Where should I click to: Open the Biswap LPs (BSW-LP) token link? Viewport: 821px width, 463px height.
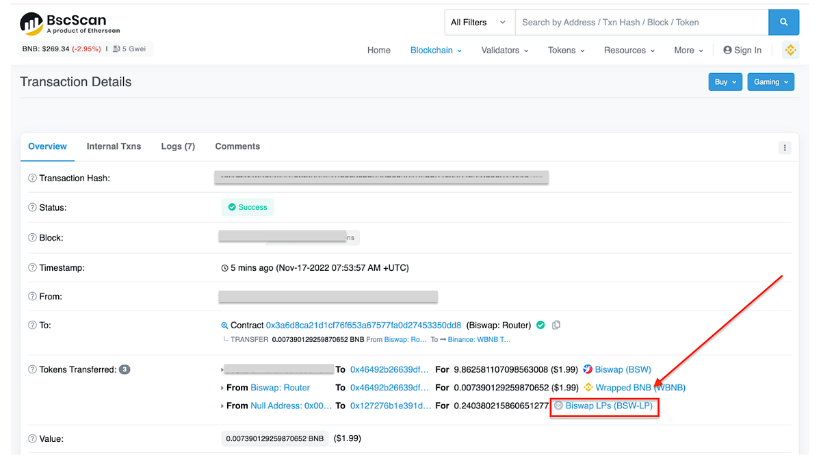[x=609, y=406]
